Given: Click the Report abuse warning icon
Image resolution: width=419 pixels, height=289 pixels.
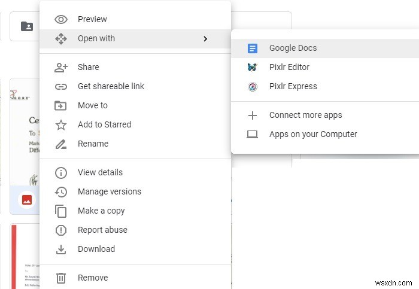Looking at the screenshot, I should coord(61,230).
